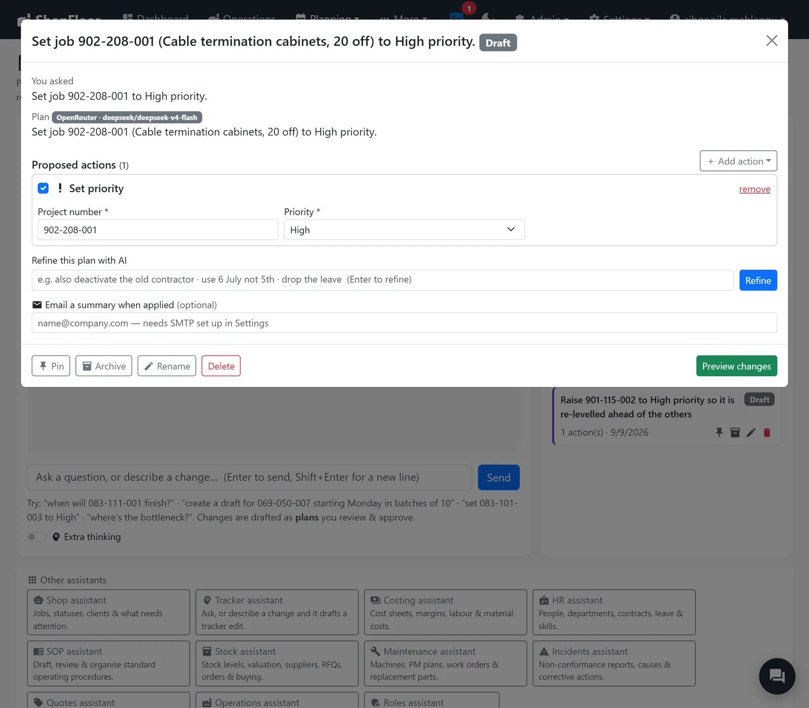The width and height of the screenshot is (809, 708).
Task: Click Preview changes
Action: (x=736, y=366)
